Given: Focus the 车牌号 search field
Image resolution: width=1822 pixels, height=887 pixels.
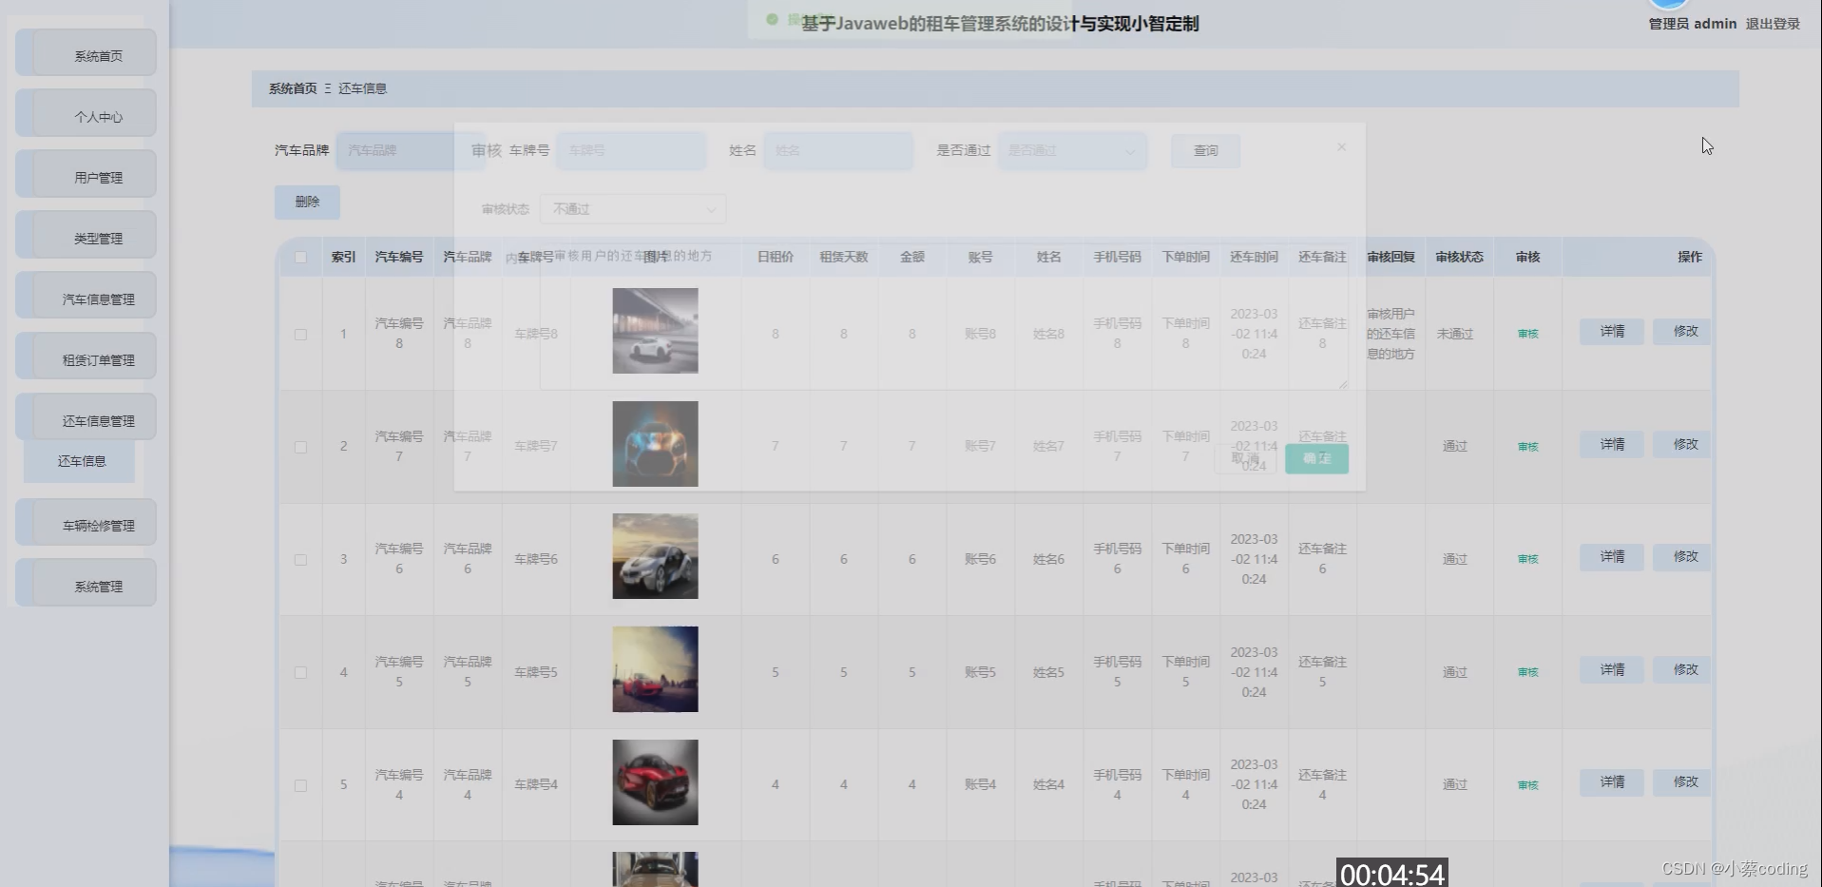Looking at the screenshot, I should tap(631, 150).
